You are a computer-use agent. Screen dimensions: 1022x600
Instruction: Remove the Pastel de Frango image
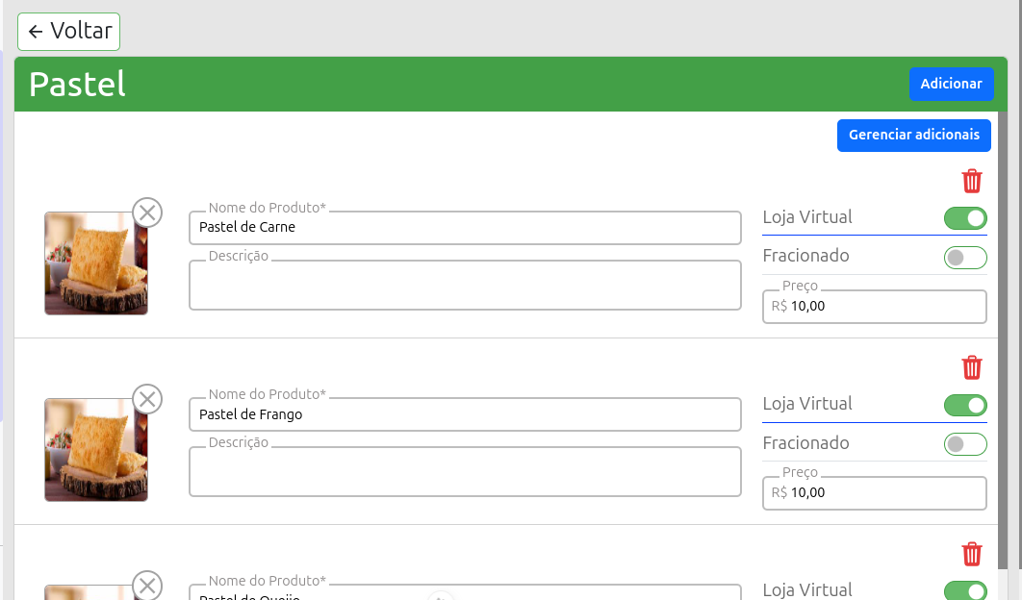coord(147,398)
